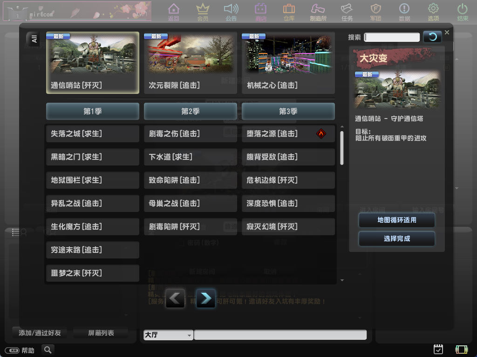Open the 制造所 crafting icon

click(318, 12)
